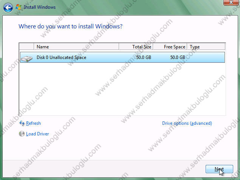Click the Refresh arrows icon

click(22, 123)
